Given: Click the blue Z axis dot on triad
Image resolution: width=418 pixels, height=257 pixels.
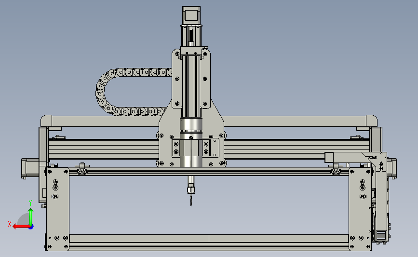Looking at the screenshot, I should 31,227.
